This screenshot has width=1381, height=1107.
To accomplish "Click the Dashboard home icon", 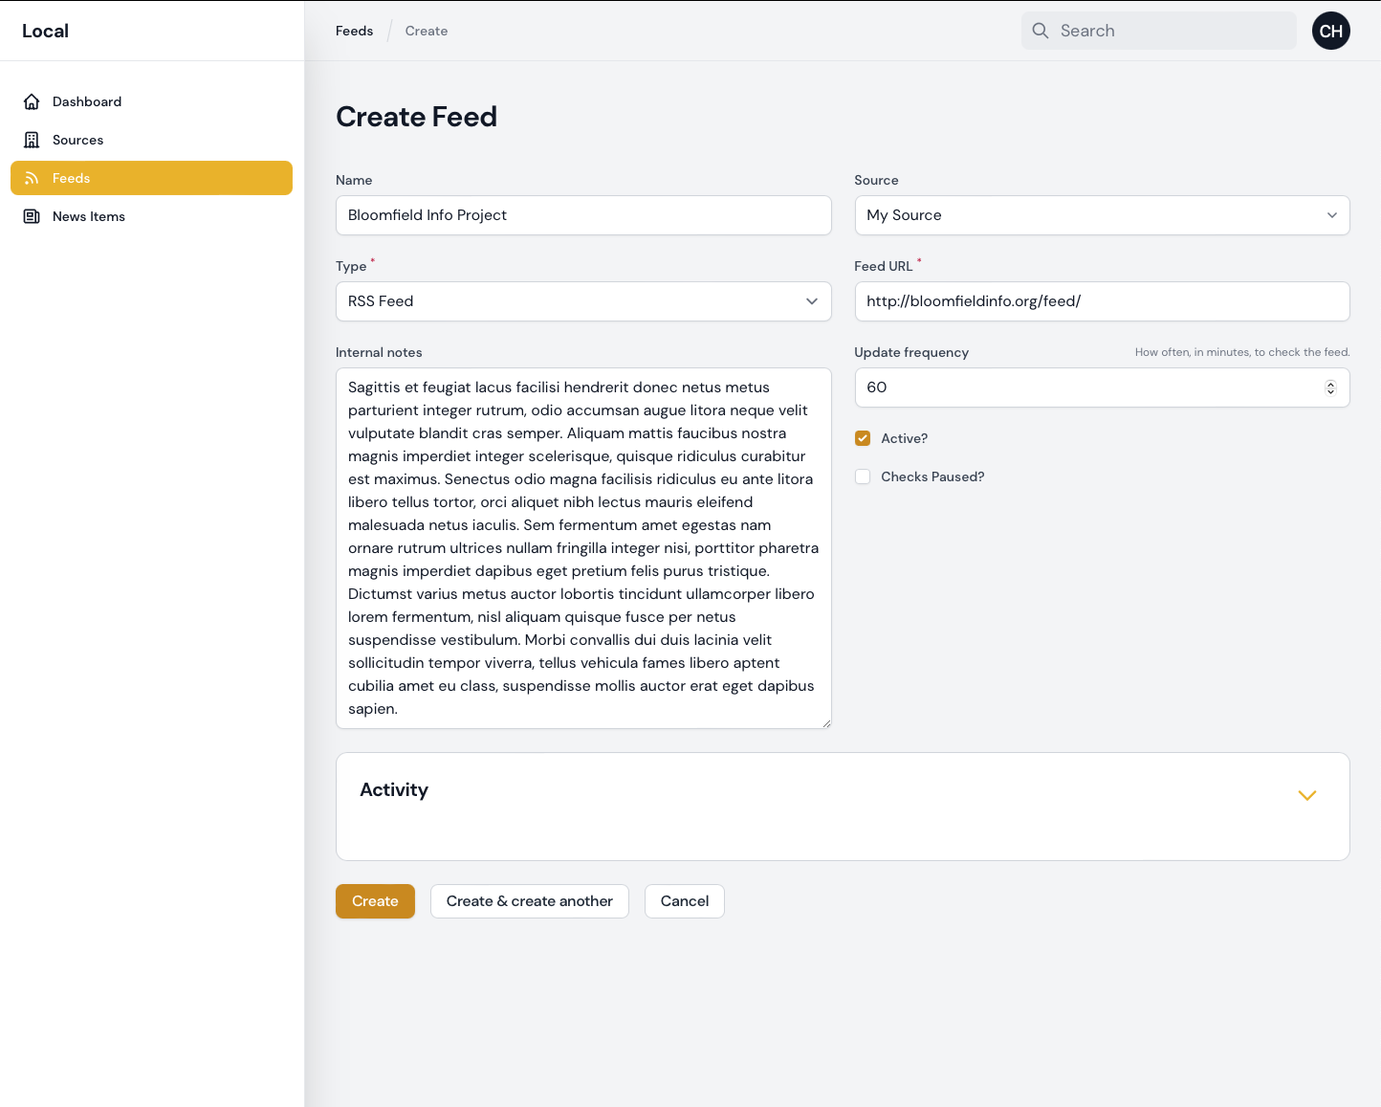I will tap(32, 101).
